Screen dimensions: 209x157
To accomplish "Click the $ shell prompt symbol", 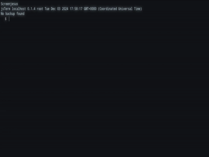I will (5, 19).
